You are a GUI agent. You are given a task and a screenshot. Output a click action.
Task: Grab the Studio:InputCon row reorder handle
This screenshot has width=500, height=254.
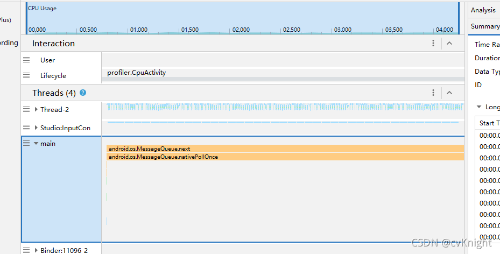tap(26, 128)
